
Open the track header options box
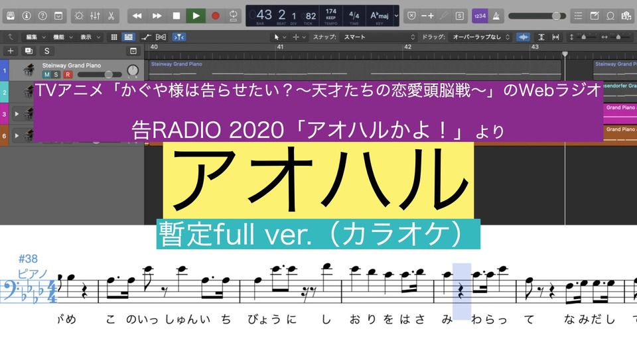(133, 51)
